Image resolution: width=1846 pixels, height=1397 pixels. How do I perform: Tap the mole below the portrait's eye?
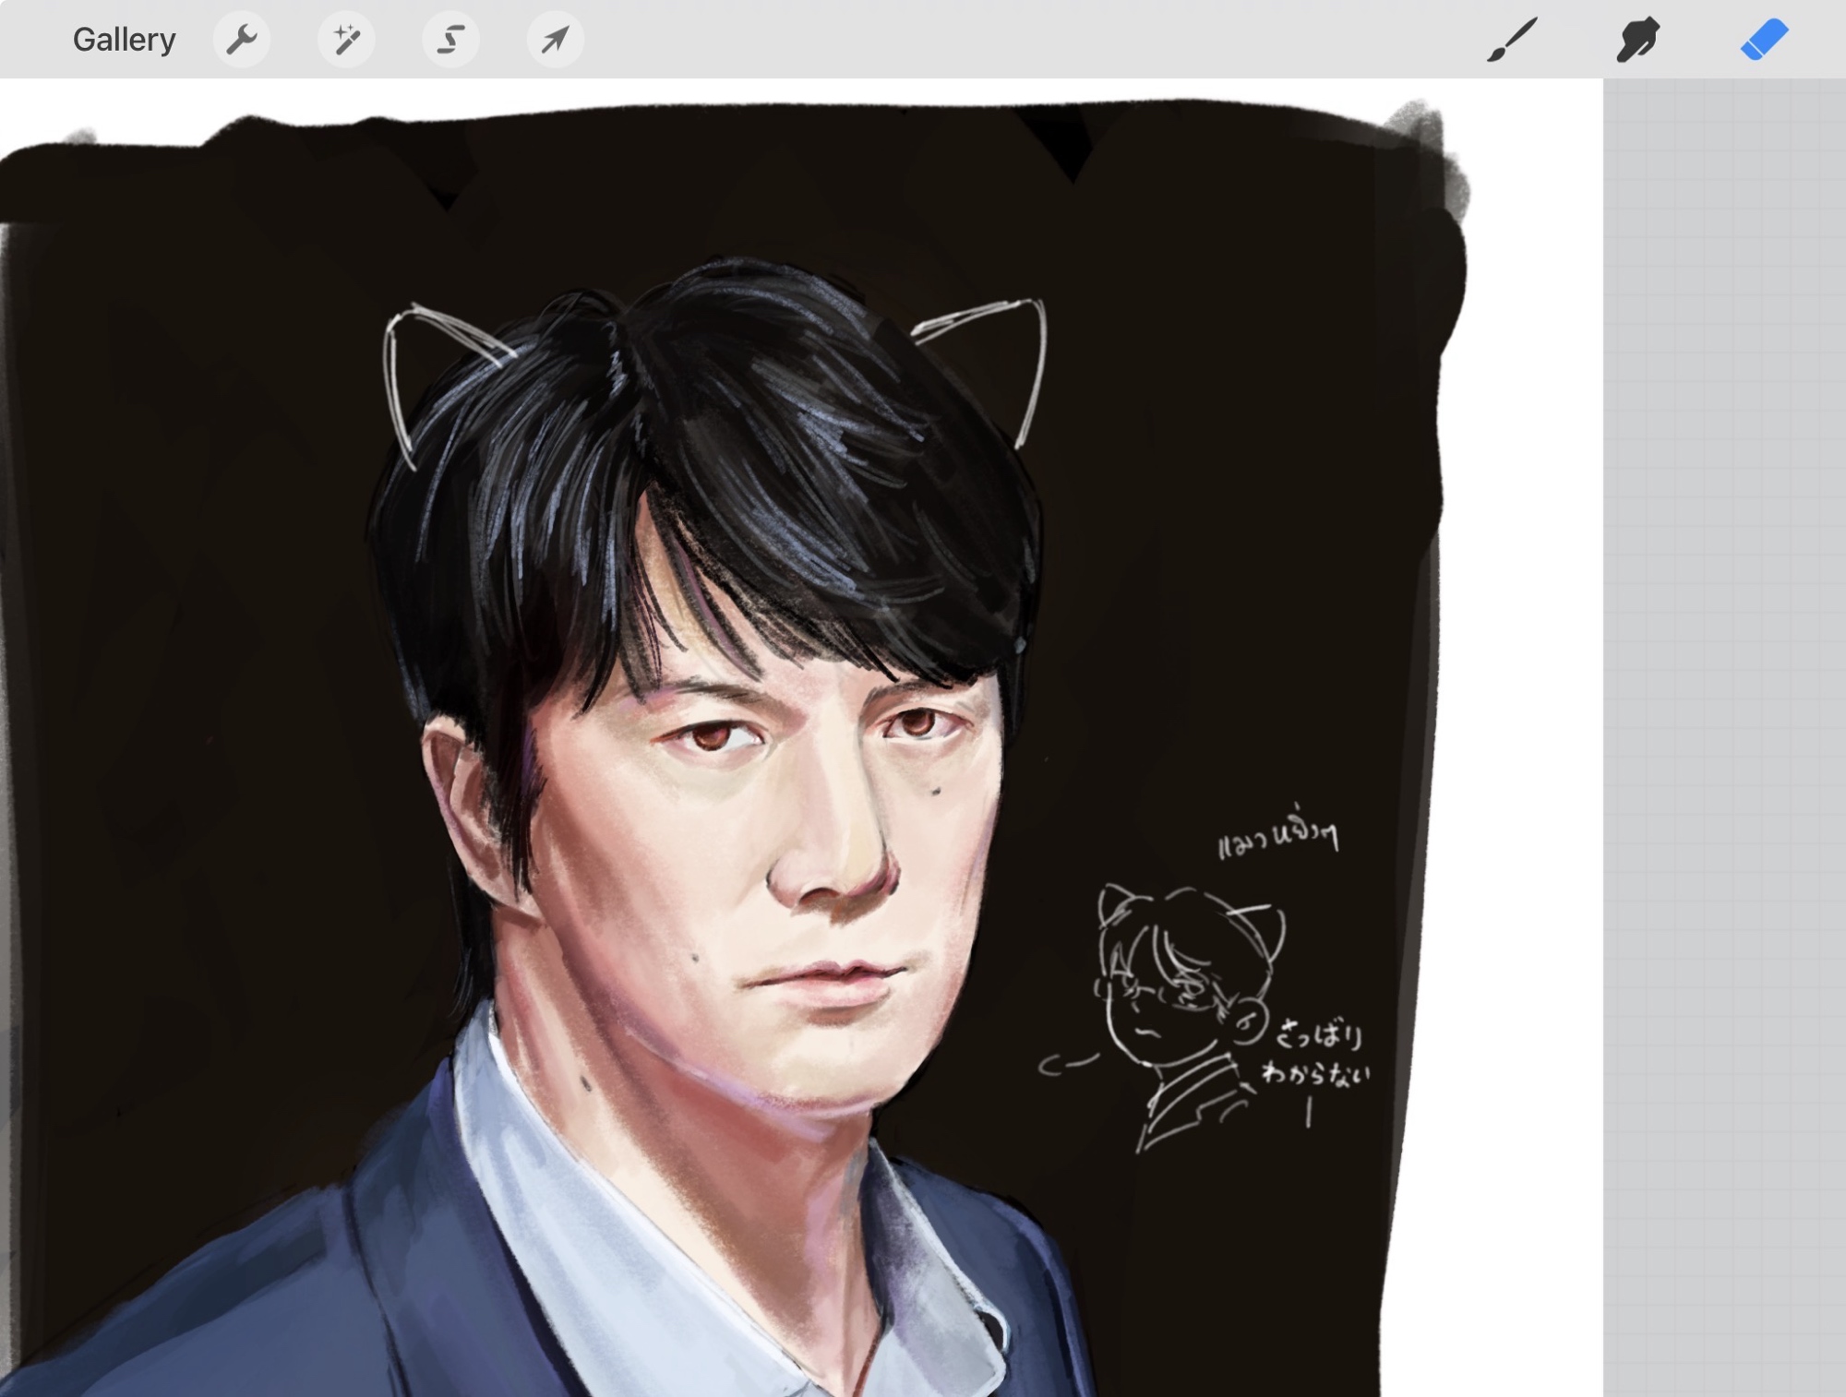click(x=935, y=790)
